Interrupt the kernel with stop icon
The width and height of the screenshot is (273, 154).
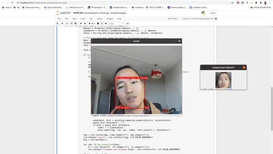click(x=98, y=24)
